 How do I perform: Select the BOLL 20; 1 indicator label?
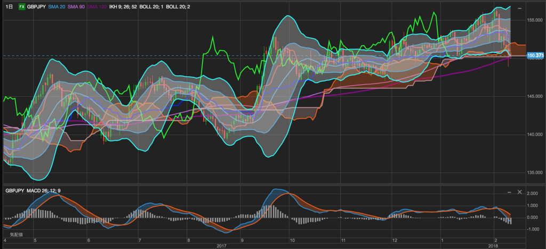(151, 6)
